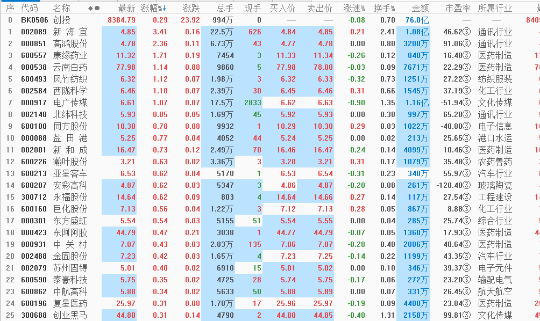This screenshot has height=321, width=540.
Task: Click the 名称 column header
Action: click(62, 8)
